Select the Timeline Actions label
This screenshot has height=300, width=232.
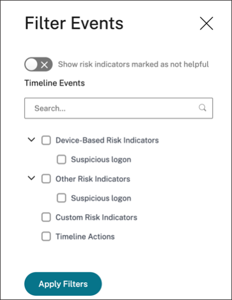click(85, 237)
